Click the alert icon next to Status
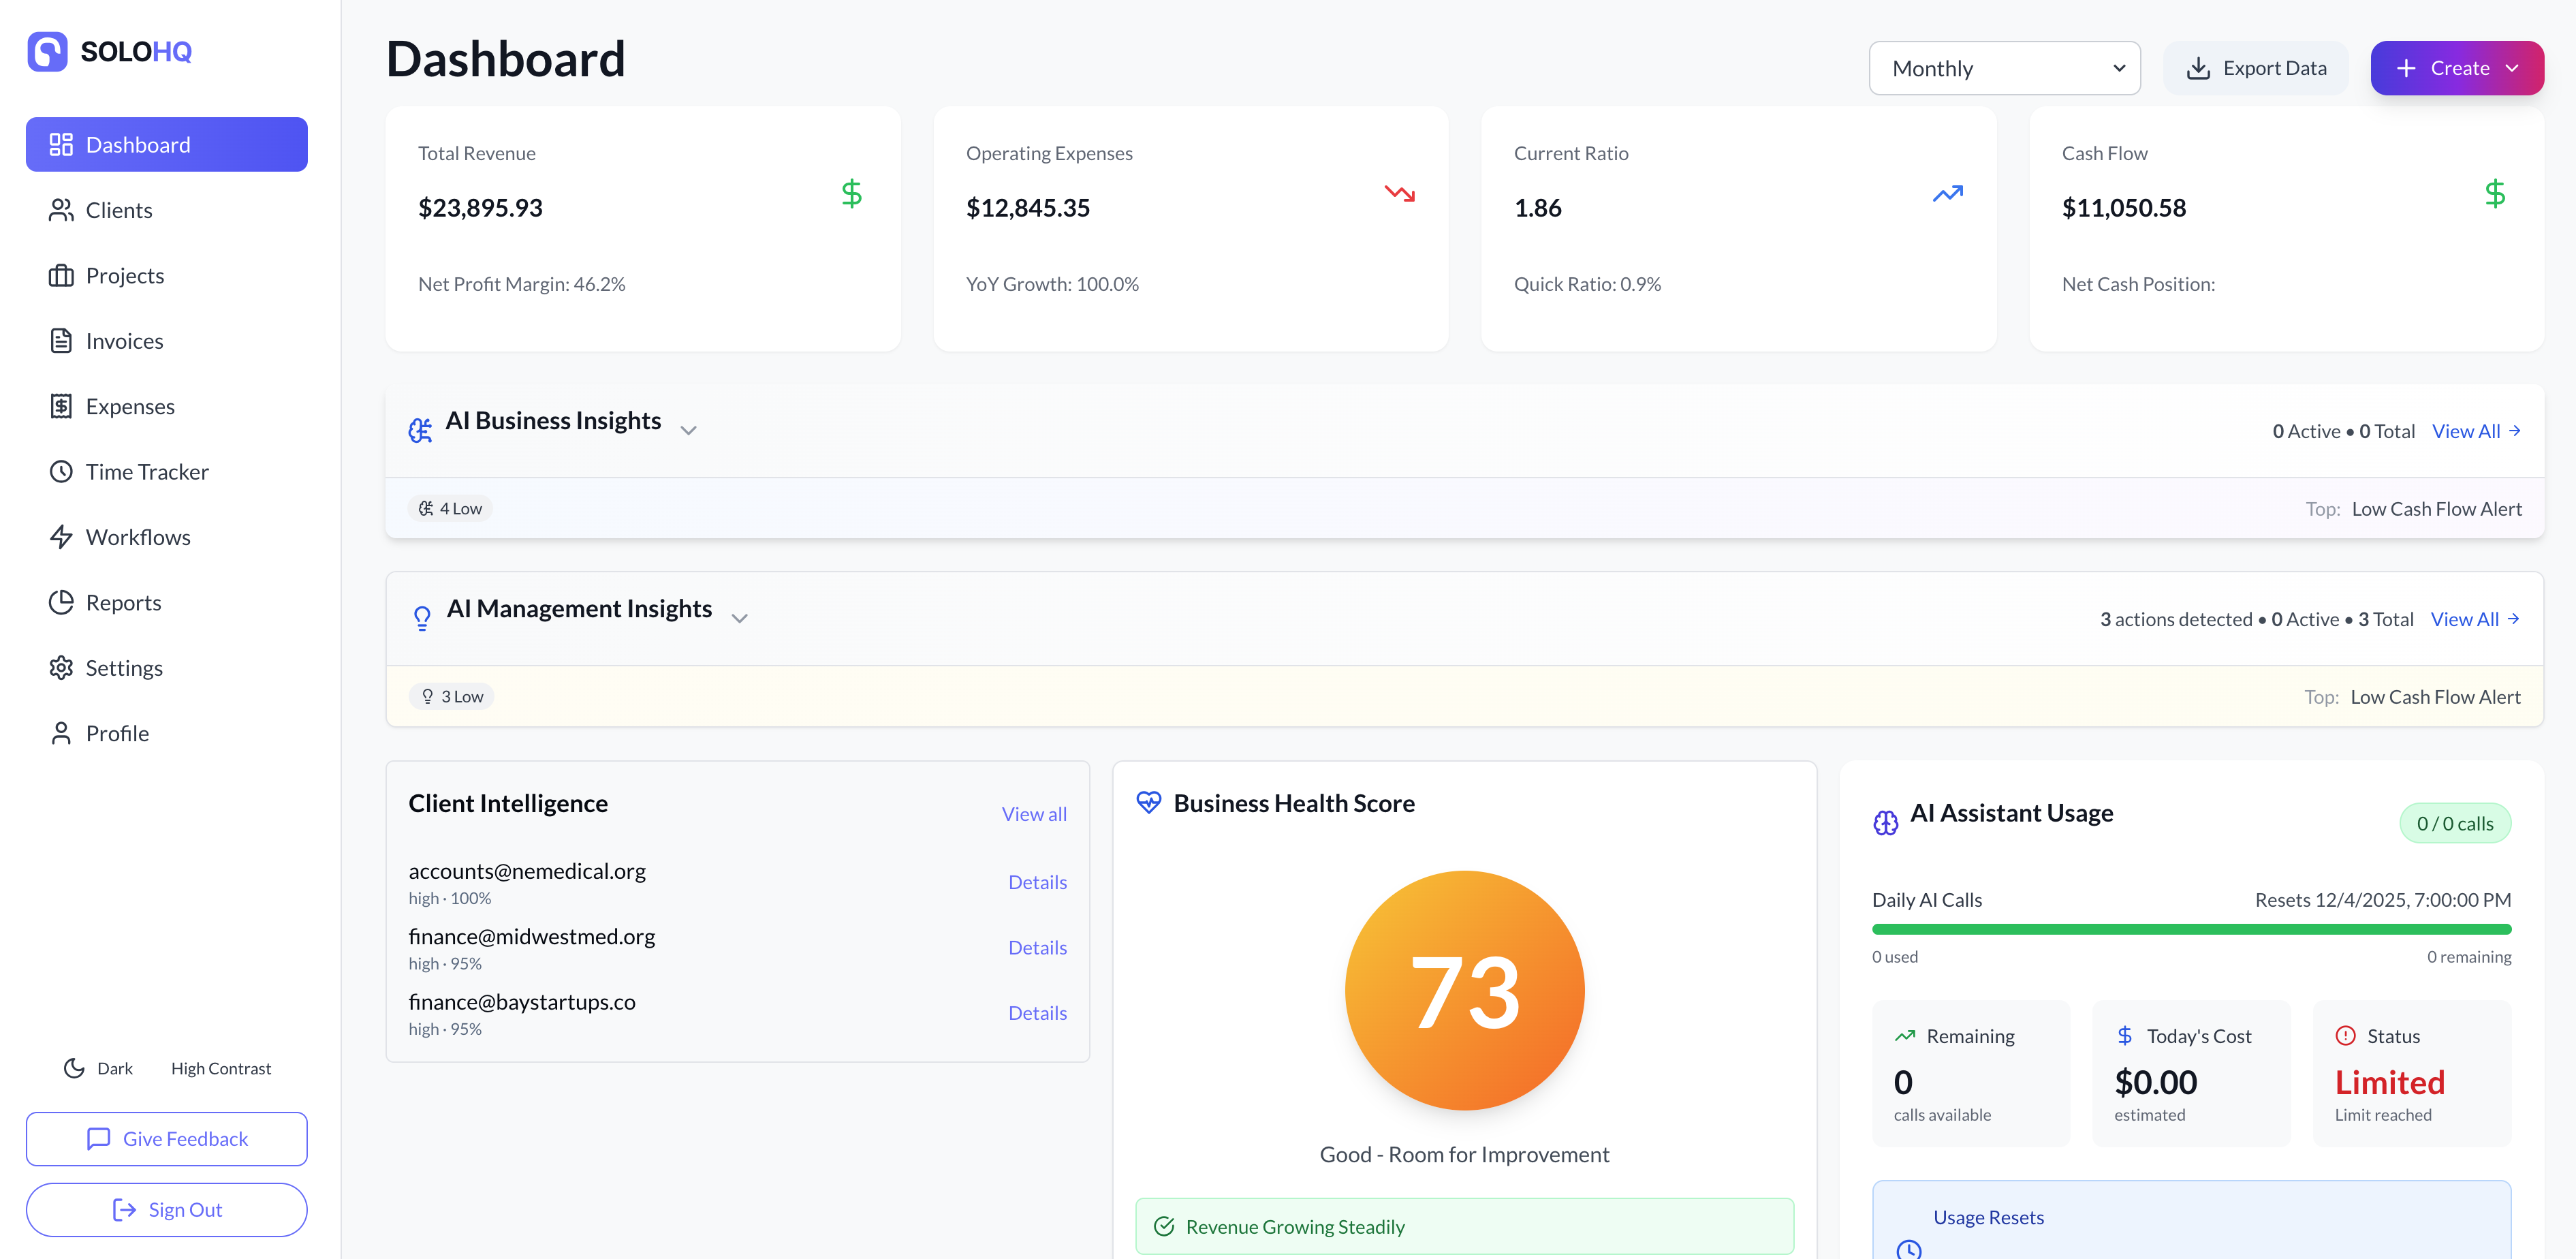Image resolution: width=2576 pixels, height=1259 pixels. click(2345, 1035)
